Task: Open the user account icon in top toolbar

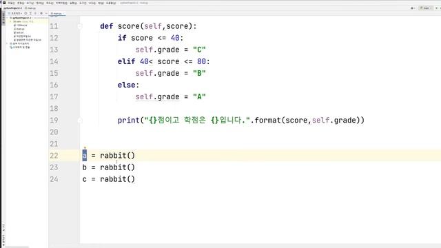Action: pos(412,8)
